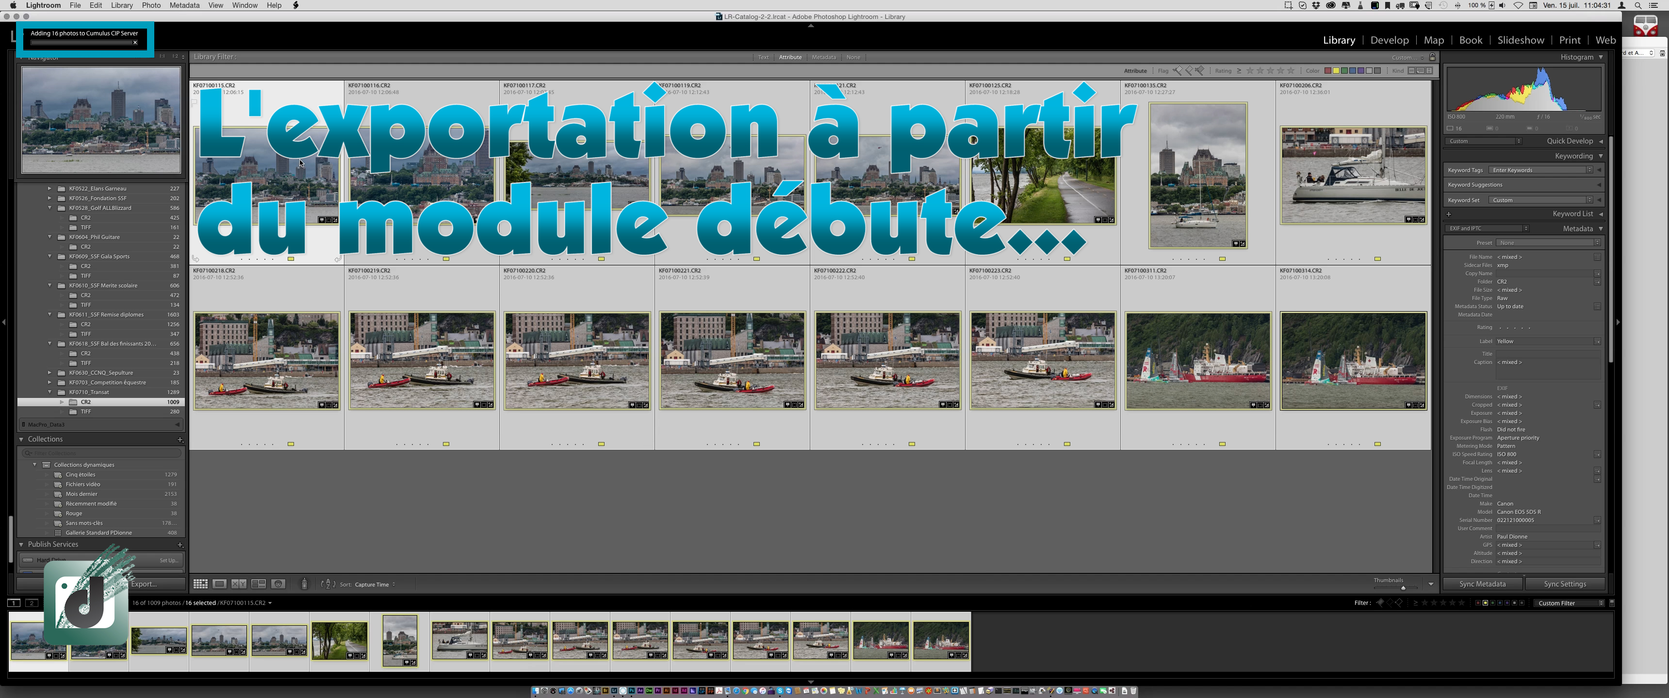Select the Text tab in Library Filter
The image size is (1669, 698).
(763, 57)
